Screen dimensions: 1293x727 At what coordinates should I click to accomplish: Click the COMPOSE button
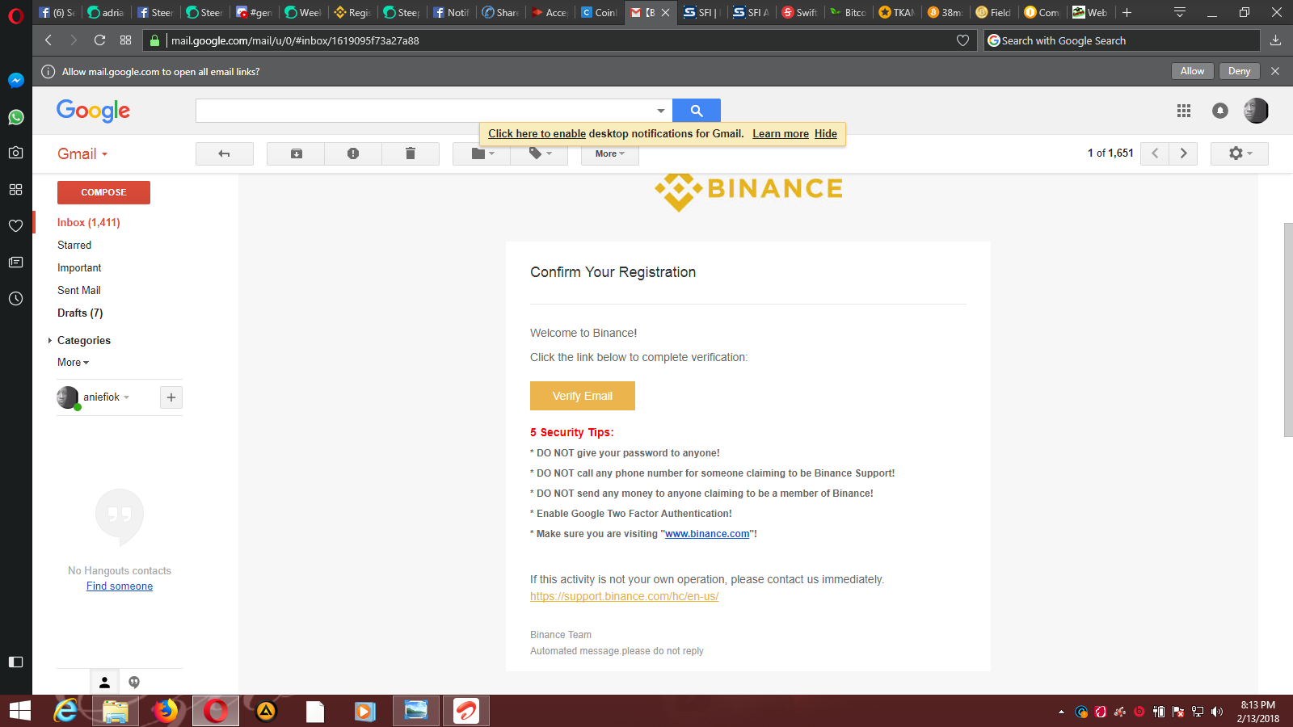[x=103, y=192]
